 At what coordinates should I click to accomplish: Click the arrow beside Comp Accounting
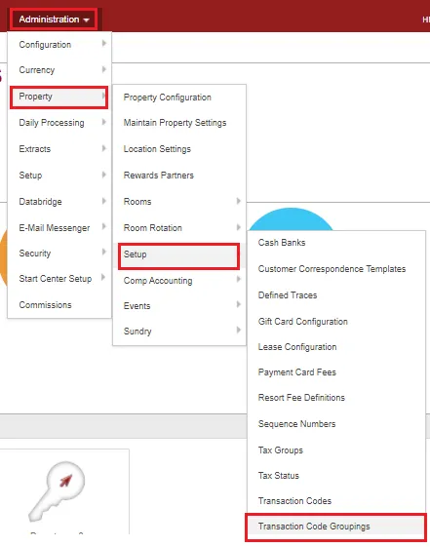(x=239, y=279)
